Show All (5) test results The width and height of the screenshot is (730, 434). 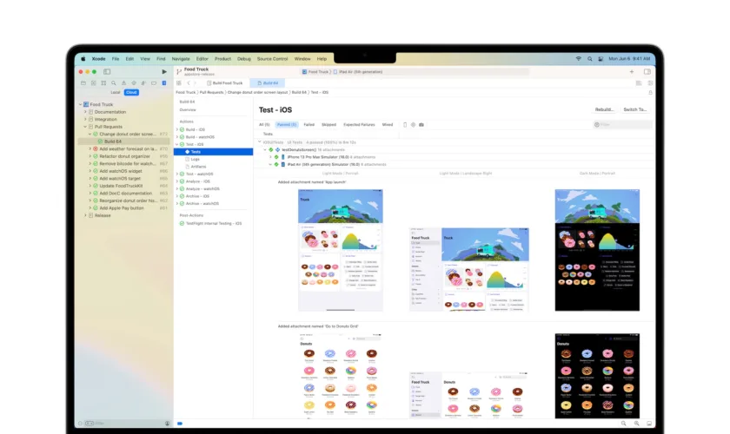[264, 125]
